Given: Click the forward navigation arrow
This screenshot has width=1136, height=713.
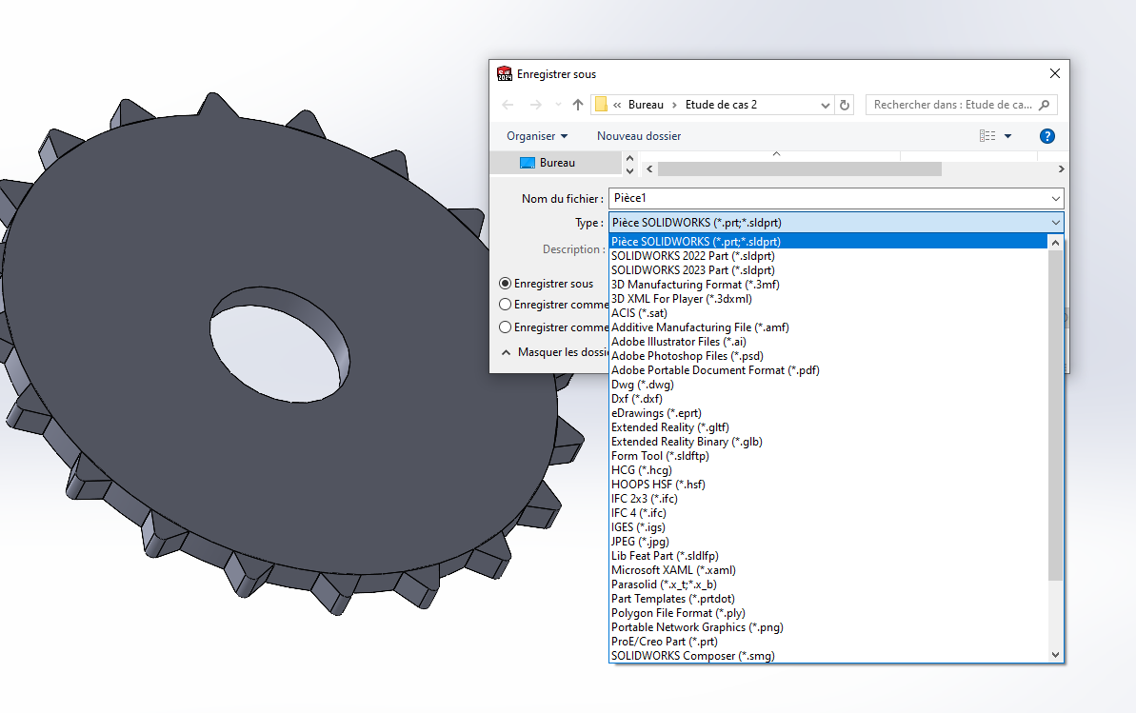Looking at the screenshot, I should tap(535, 105).
